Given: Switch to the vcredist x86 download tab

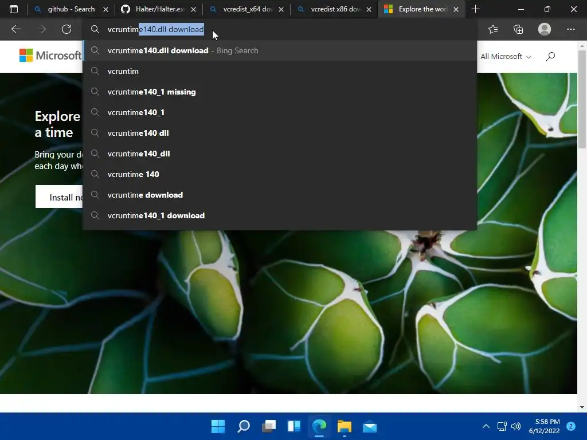Looking at the screenshot, I should (x=334, y=9).
